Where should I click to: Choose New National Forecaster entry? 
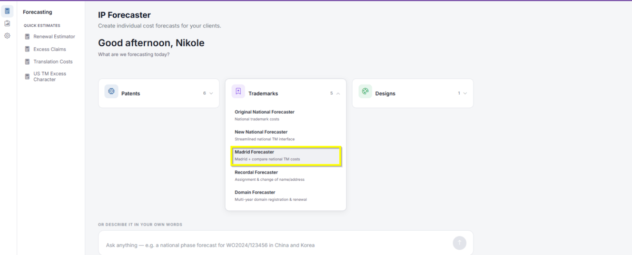[x=287, y=135]
